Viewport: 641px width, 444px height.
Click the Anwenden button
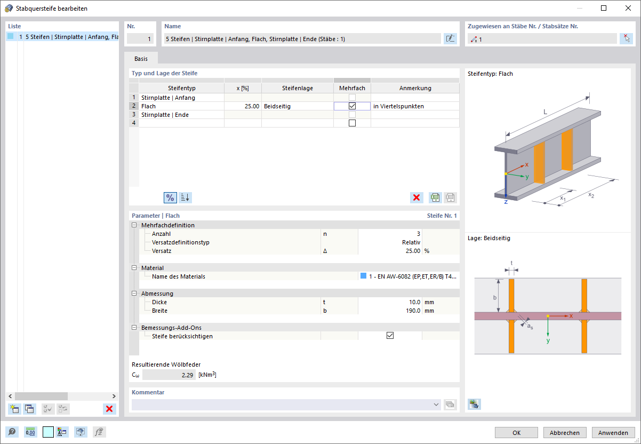(x=613, y=433)
